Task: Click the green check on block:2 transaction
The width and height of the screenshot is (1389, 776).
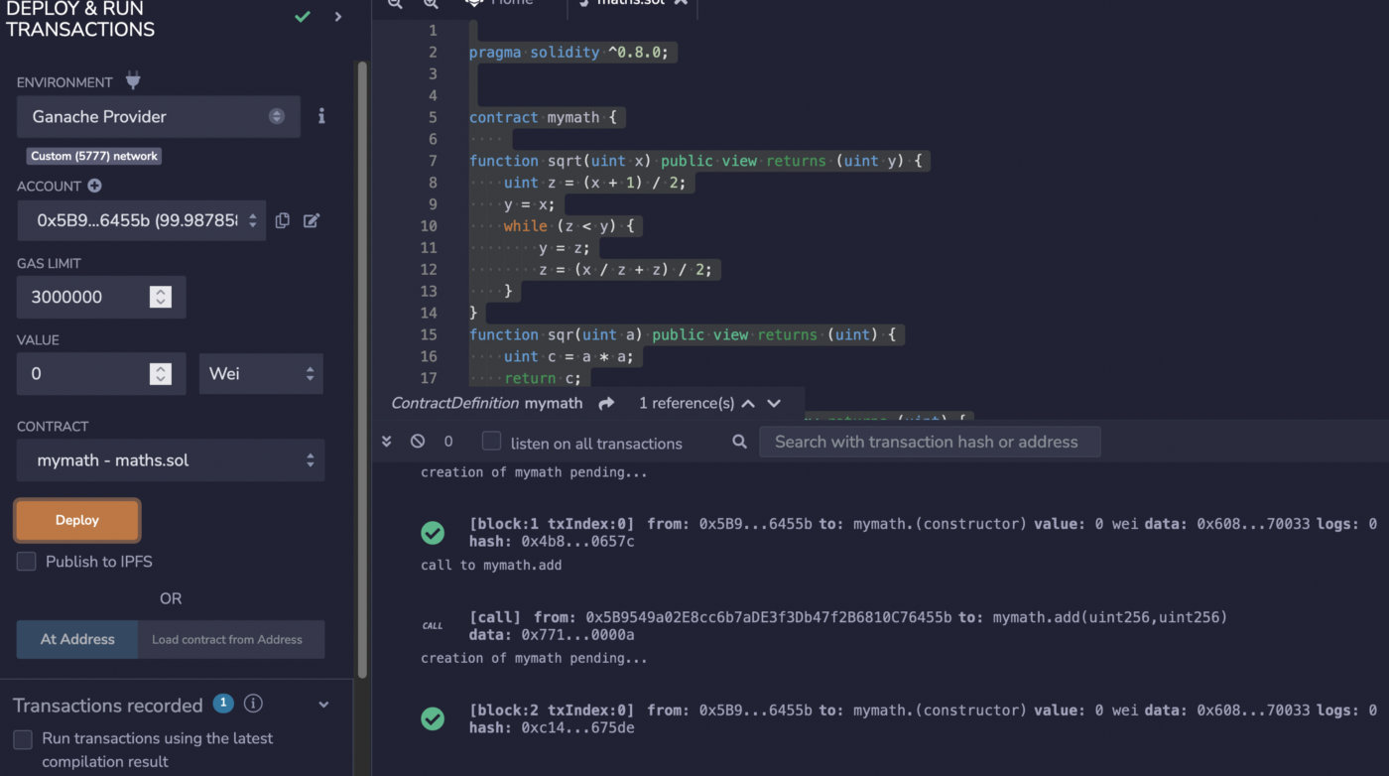Action: coord(433,718)
